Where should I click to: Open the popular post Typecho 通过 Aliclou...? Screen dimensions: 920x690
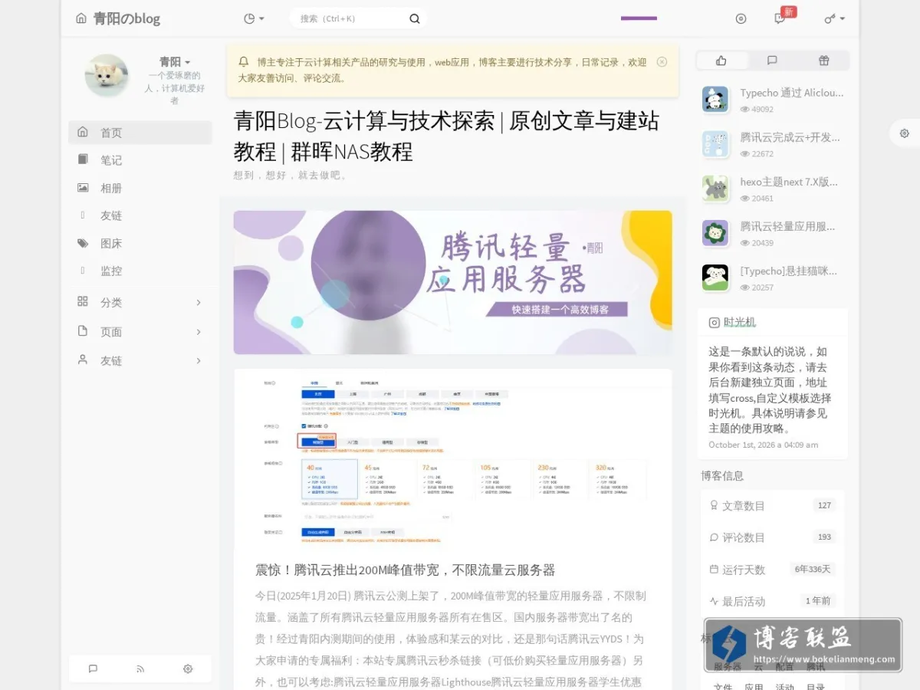pos(791,93)
